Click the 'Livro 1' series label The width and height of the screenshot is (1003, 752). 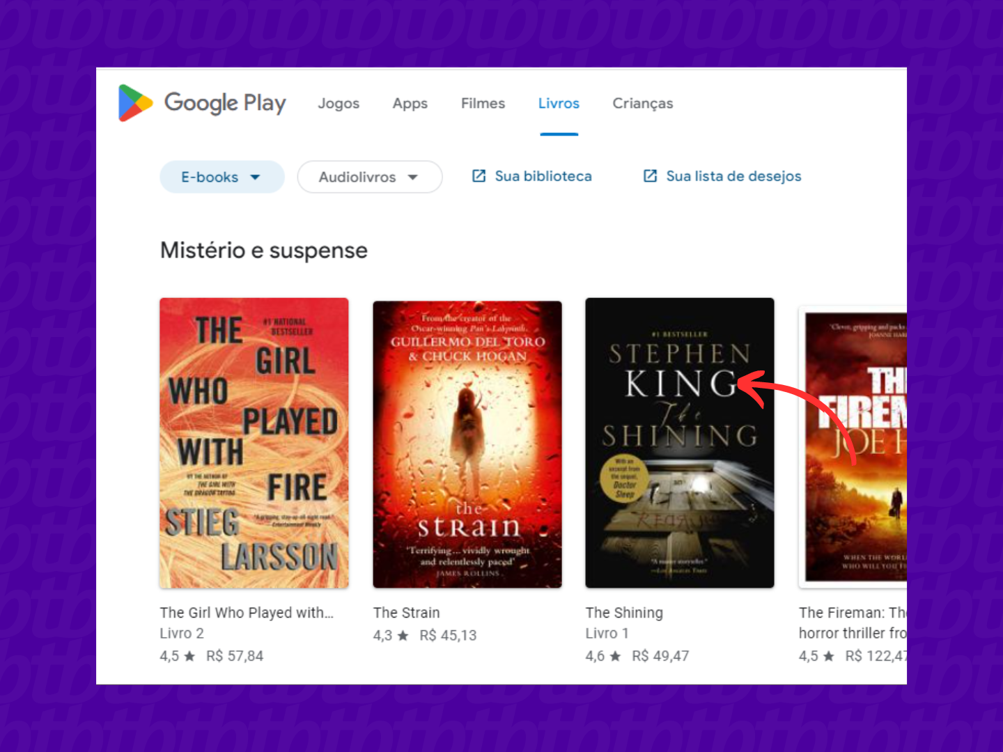click(x=607, y=634)
